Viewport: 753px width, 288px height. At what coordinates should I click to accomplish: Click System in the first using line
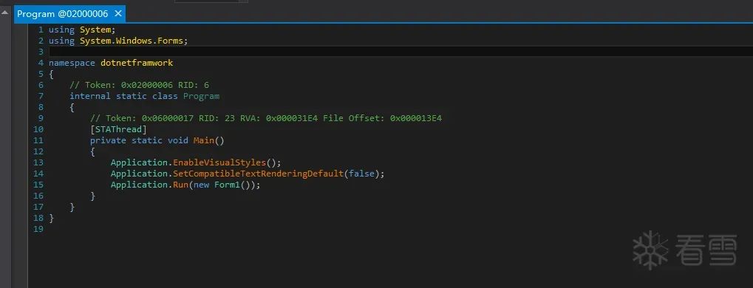[95, 30]
